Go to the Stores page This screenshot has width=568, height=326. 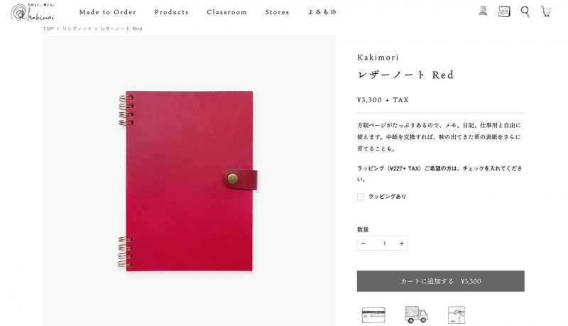[x=277, y=12]
